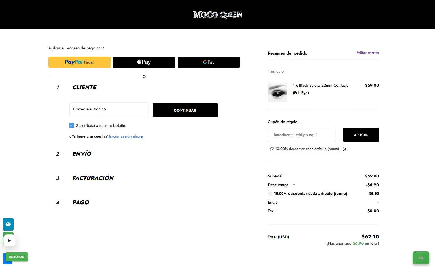Click the CONTINUAR button
The width and height of the screenshot is (435, 267).
185,110
